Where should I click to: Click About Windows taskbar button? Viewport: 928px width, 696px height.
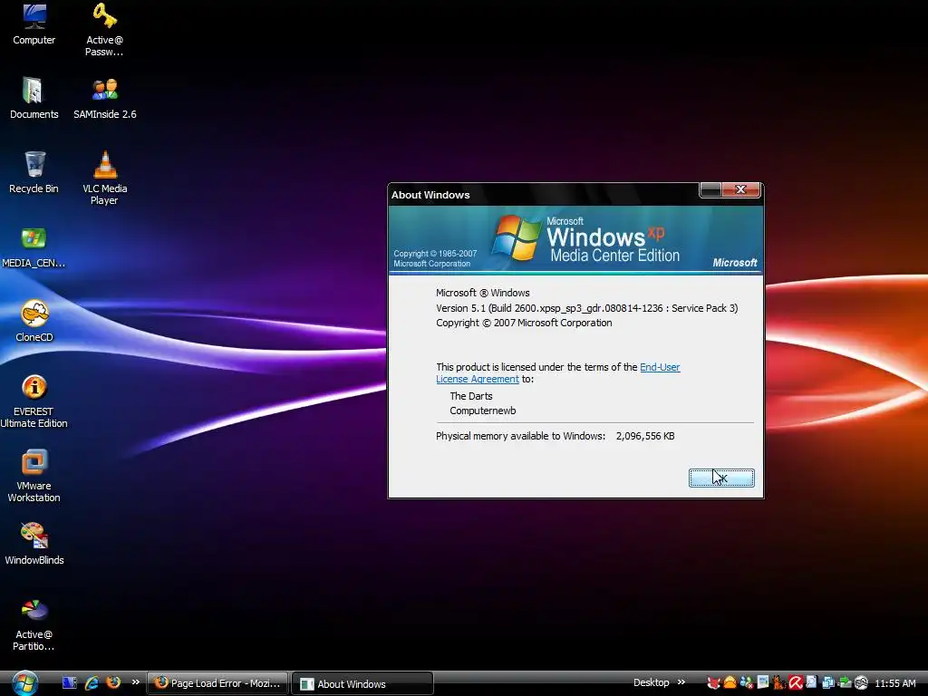pyautogui.click(x=362, y=683)
